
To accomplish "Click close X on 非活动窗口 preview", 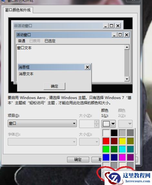I will click(118, 26).
